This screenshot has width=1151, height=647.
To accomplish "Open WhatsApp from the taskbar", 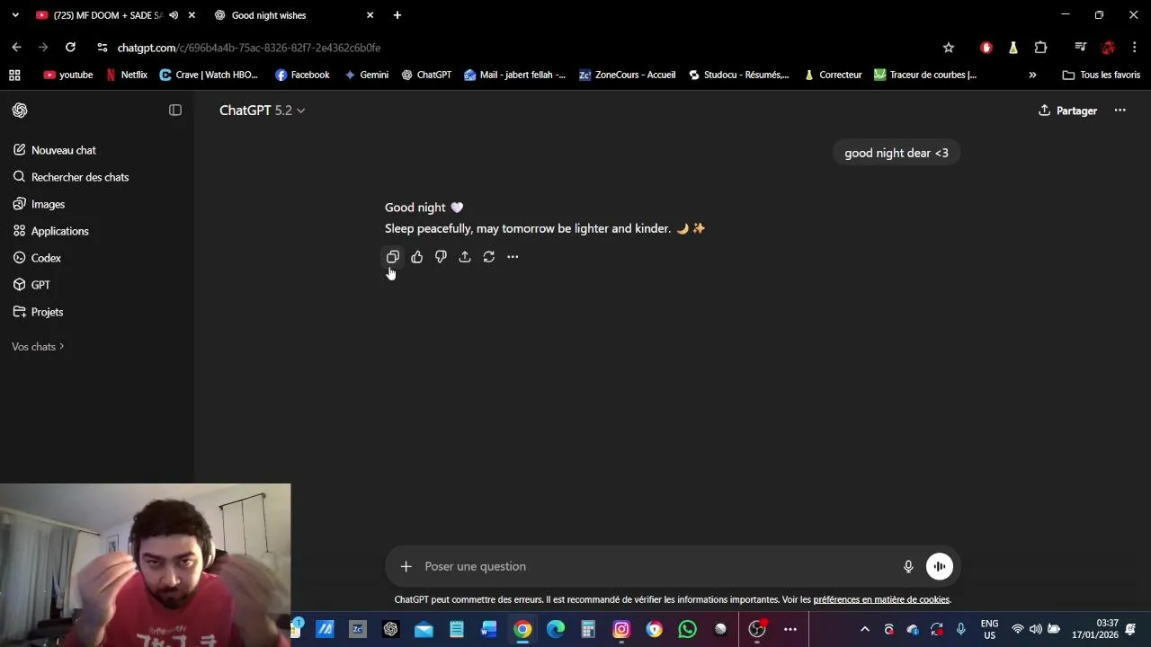I will (688, 629).
